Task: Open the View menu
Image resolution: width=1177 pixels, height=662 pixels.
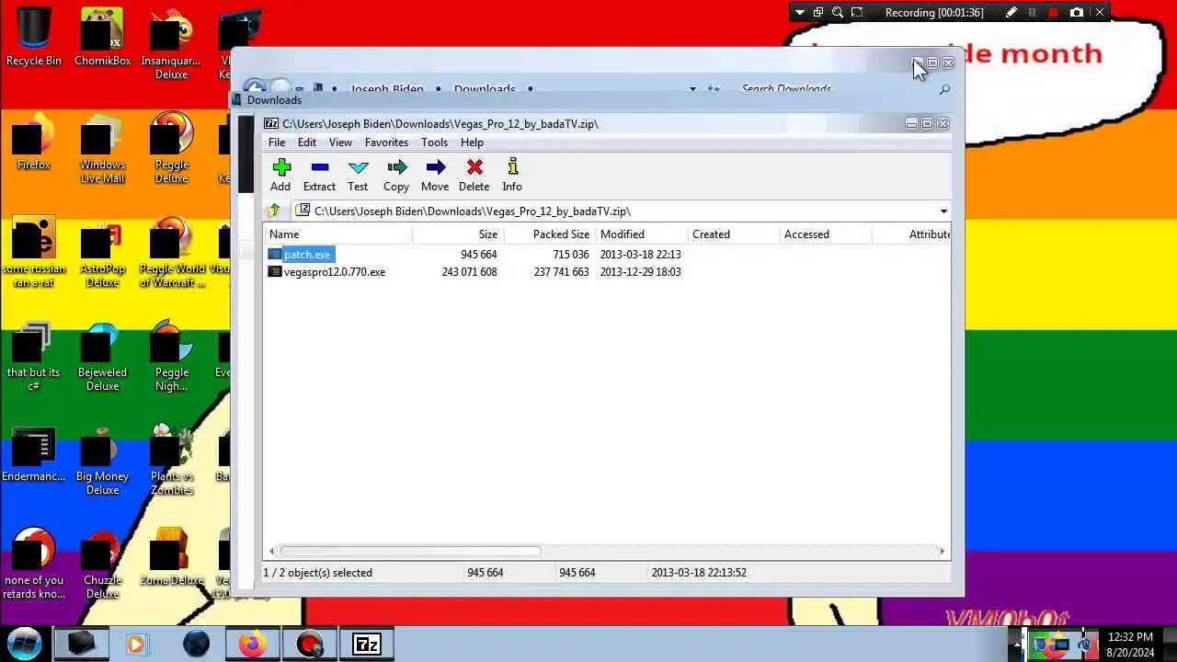Action: (340, 143)
